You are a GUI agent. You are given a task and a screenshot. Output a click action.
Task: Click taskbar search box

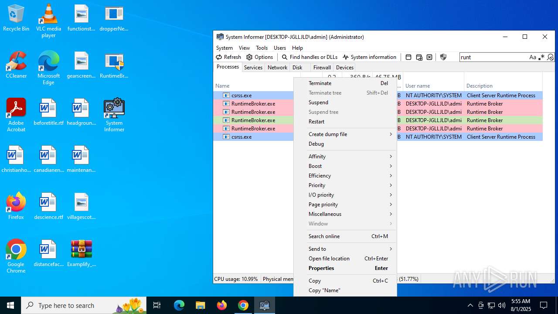[x=84, y=305]
